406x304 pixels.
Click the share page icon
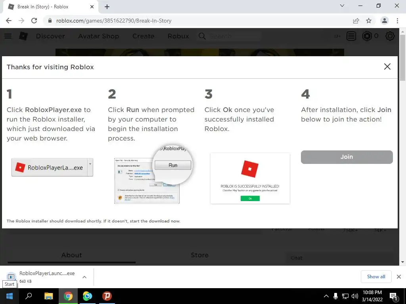click(356, 21)
